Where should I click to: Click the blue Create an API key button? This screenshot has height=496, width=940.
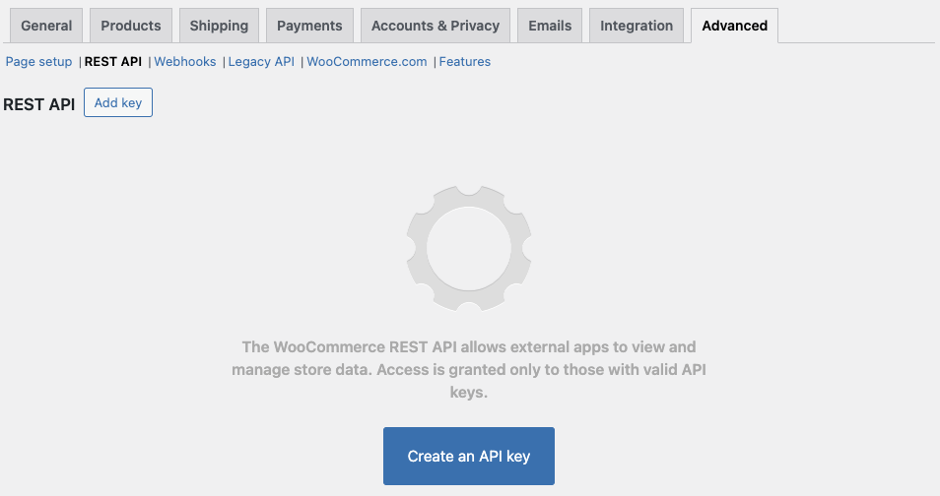click(x=469, y=456)
